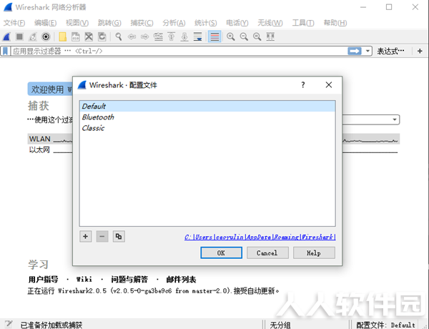This screenshot has height=329, width=429.
Task: Remove selected profile with minus button
Action: (x=102, y=237)
